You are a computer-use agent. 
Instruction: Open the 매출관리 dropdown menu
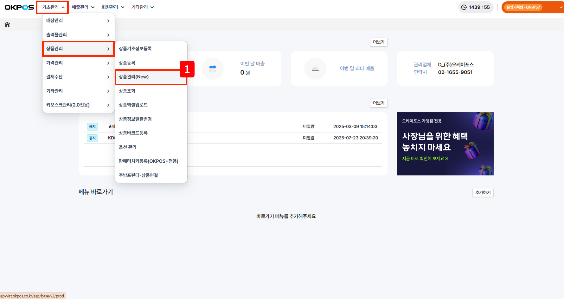pos(83,7)
